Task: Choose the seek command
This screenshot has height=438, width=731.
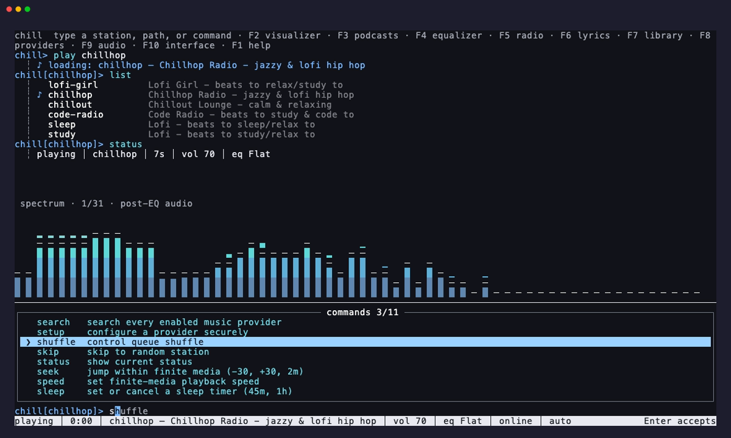Action: click(365, 372)
